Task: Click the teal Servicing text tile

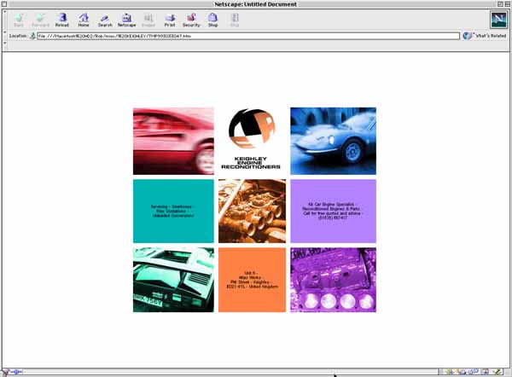Action: point(173,212)
